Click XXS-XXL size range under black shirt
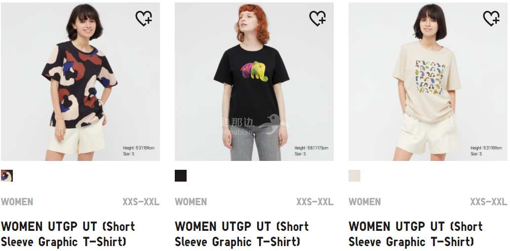510x251 pixels. click(314, 202)
